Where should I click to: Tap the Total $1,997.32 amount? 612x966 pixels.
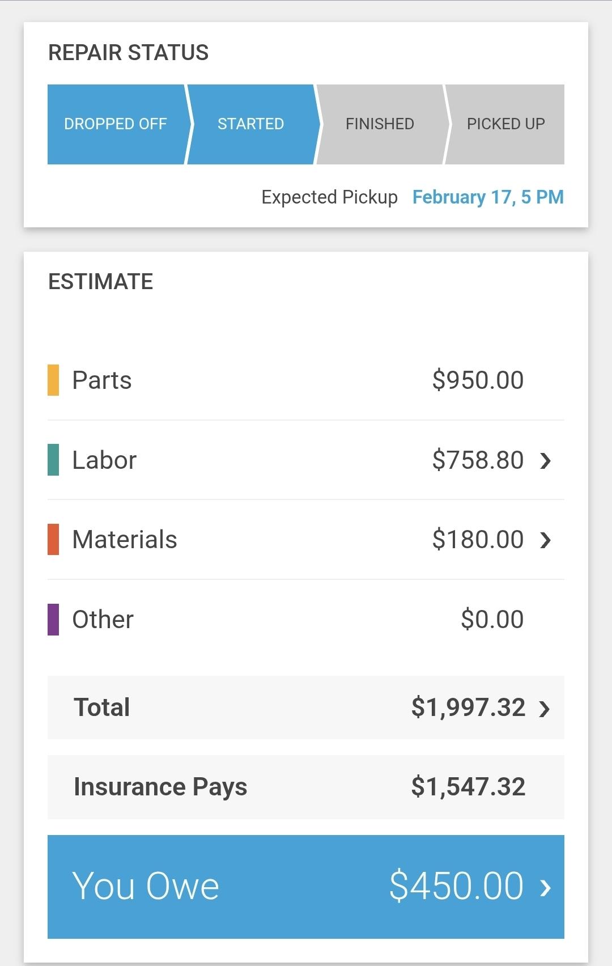pyautogui.click(x=468, y=707)
